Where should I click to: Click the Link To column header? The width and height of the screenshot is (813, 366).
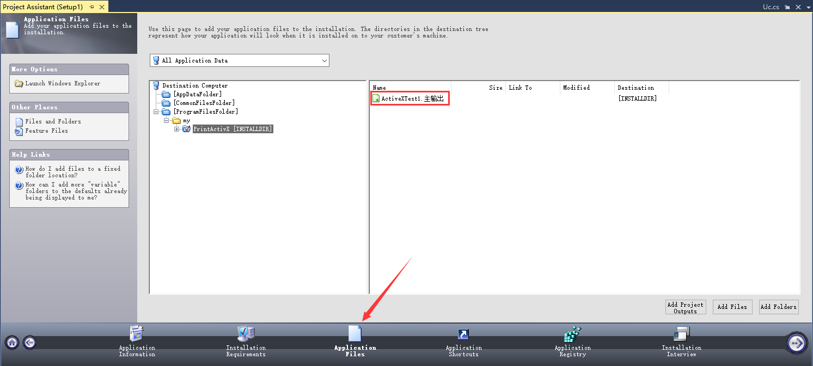(x=533, y=88)
